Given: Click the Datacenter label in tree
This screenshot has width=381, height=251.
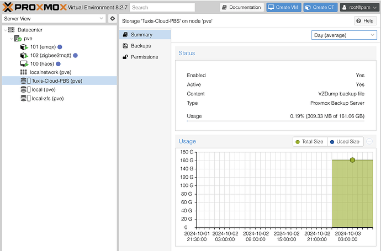Looking at the screenshot, I should click(x=30, y=30).
